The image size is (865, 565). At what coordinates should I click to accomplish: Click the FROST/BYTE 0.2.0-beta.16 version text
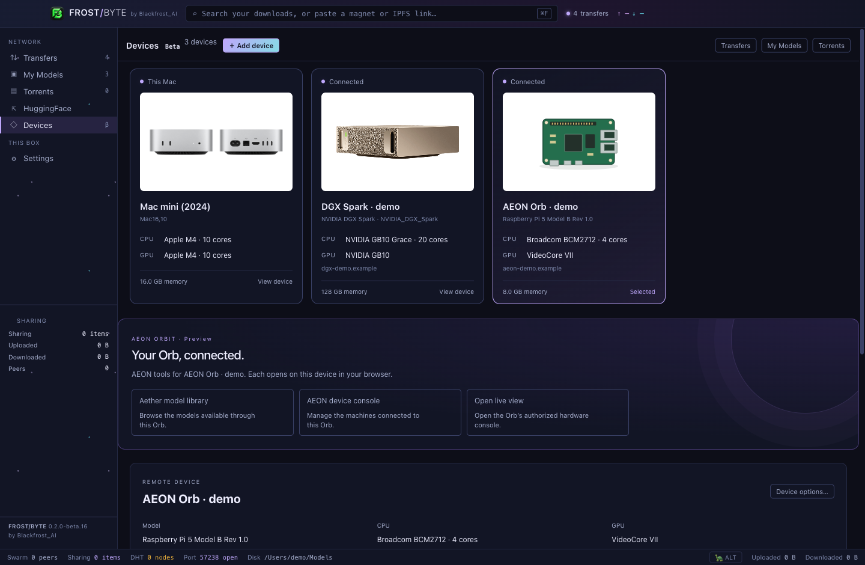point(48,527)
